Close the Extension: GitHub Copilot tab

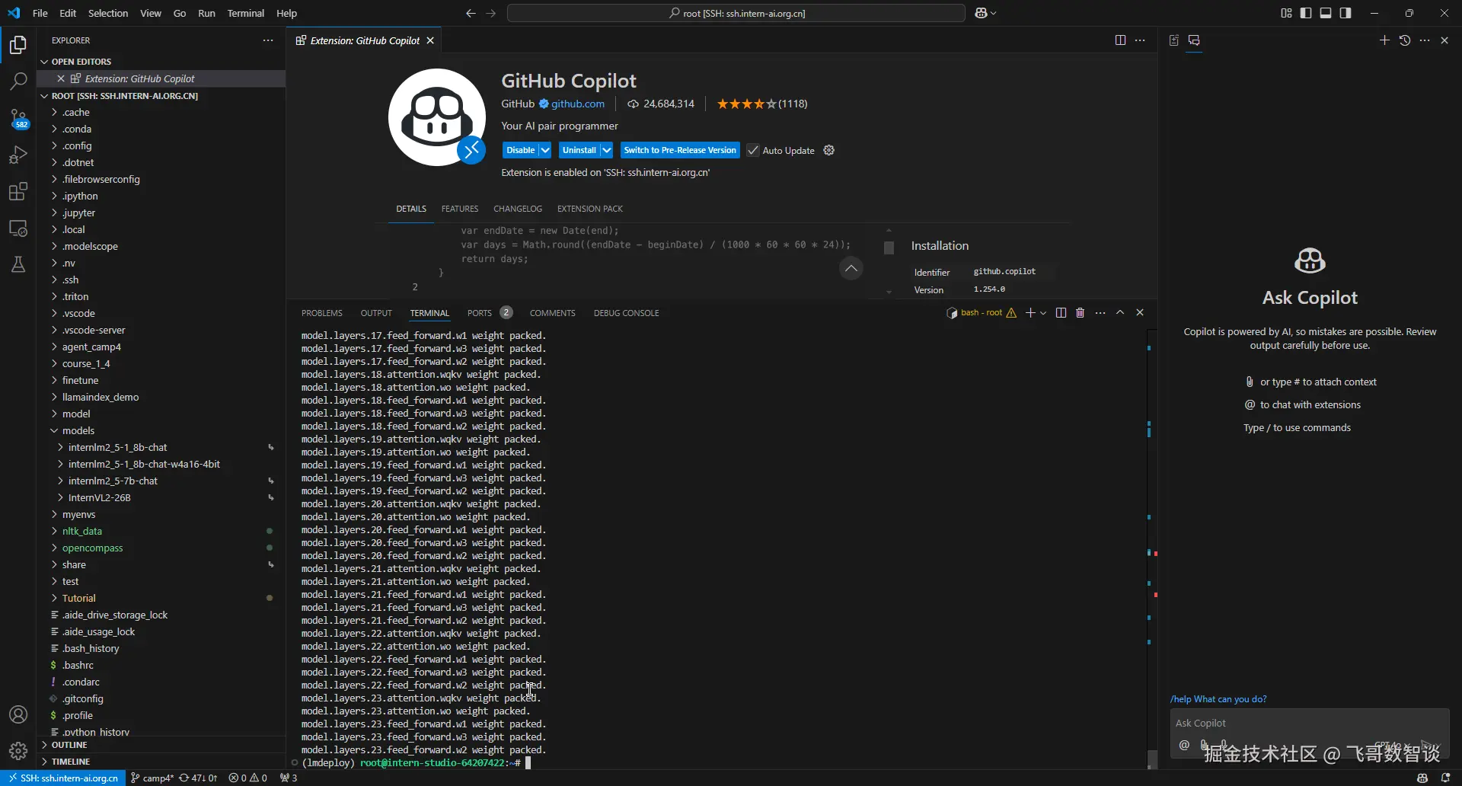tap(430, 40)
